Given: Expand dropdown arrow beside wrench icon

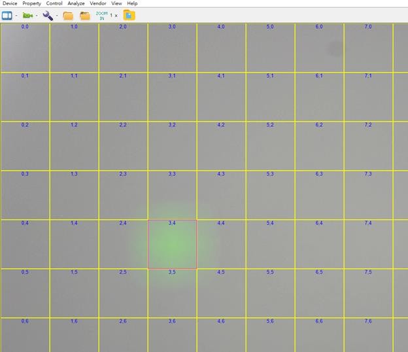Looking at the screenshot, I should [x=57, y=15].
